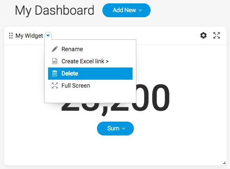Click the drag handle dots beside My Widget

[11, 36]
